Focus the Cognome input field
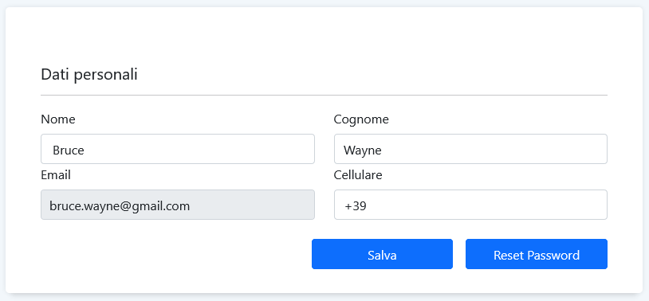The image size is (649, 301). tap(470, 149)
